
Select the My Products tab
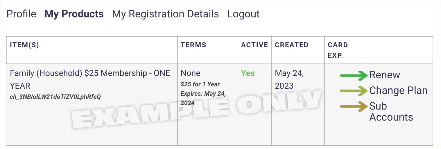point(74,14)
